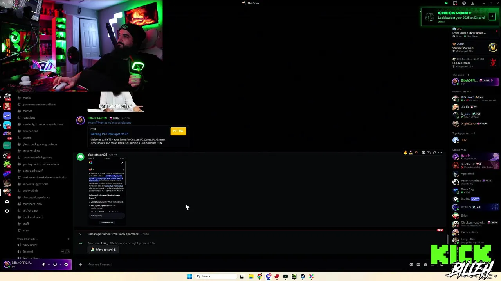Image resolution: width=501 pixels, height=281 pixels.
Task: Open NightZero member profile
Action: tap(476, 124)
